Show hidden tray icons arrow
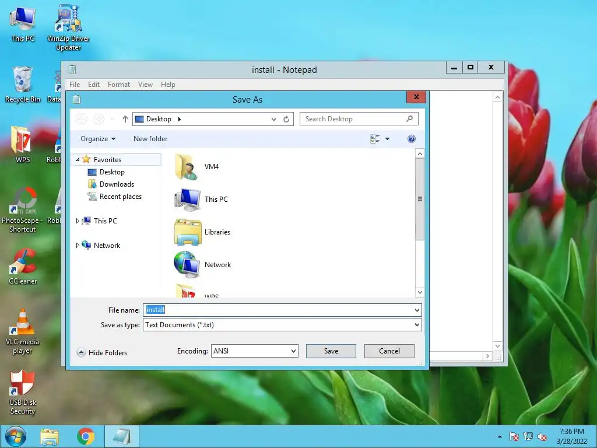The image size is (597, 448). coord(500,437)
